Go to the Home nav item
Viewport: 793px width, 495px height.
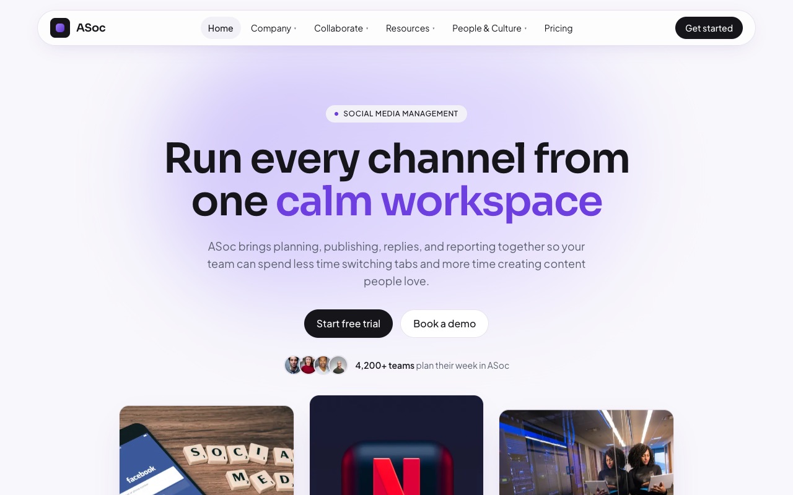tap(221, 28)
